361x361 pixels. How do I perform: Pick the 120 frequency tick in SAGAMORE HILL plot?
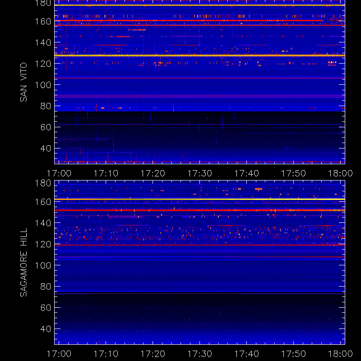click(43, 244)
